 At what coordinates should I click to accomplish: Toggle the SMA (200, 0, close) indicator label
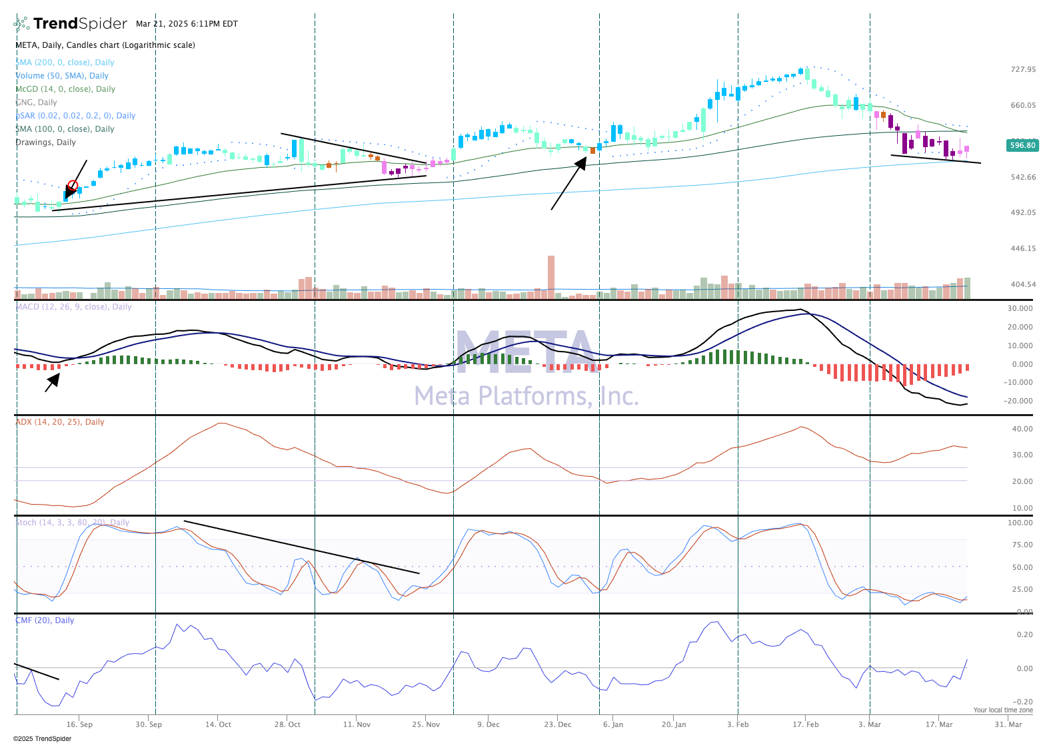[65, 63]
